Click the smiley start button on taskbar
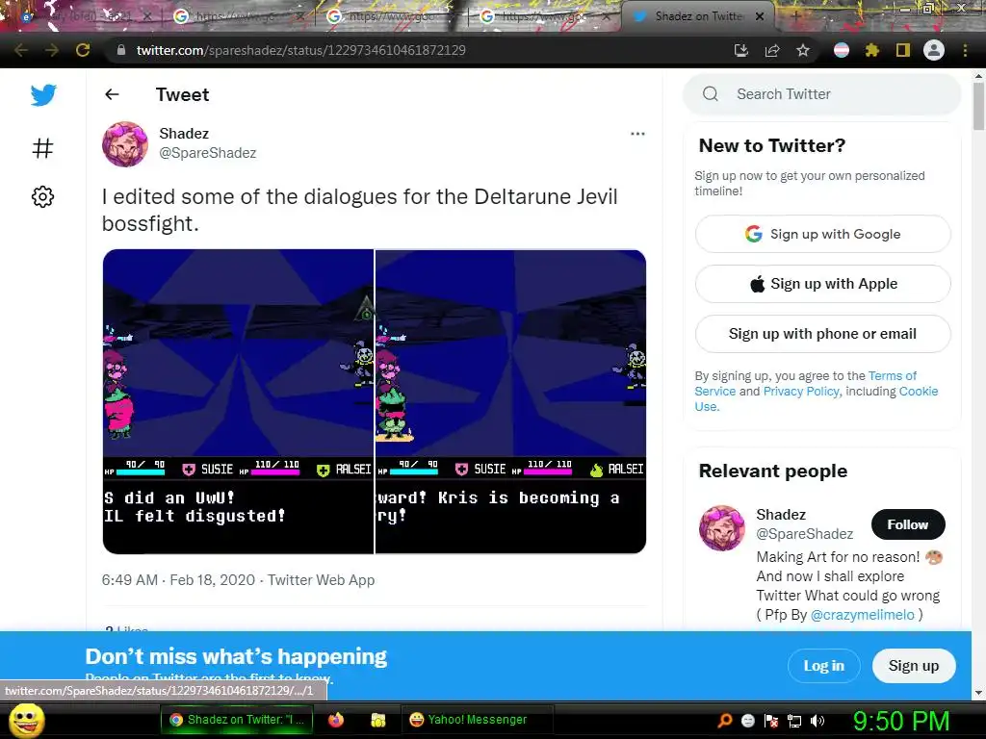The image size is (986, 739). tap(27, 721)
